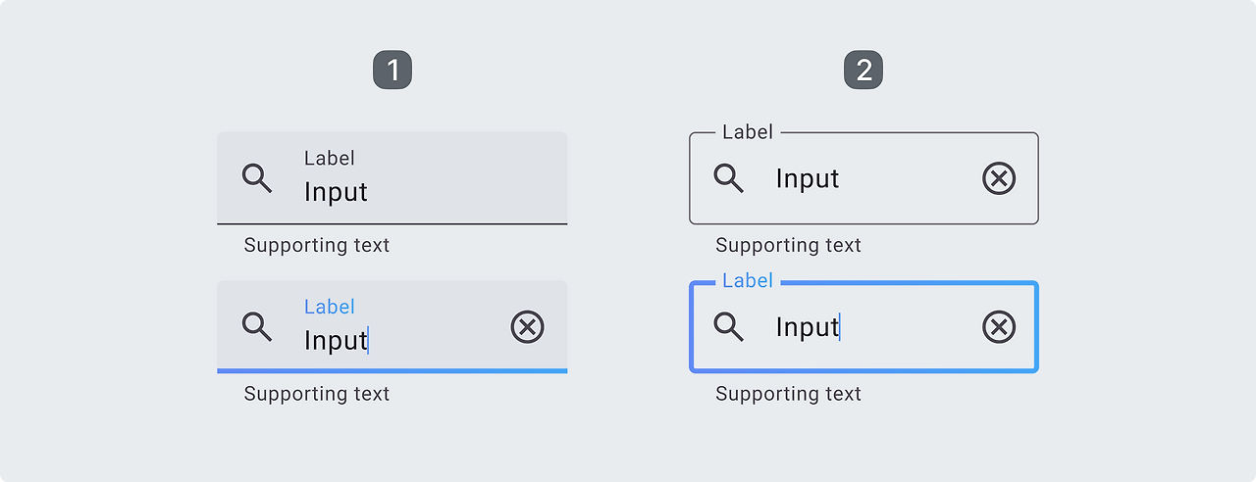Click the number 2 badge

863,71
